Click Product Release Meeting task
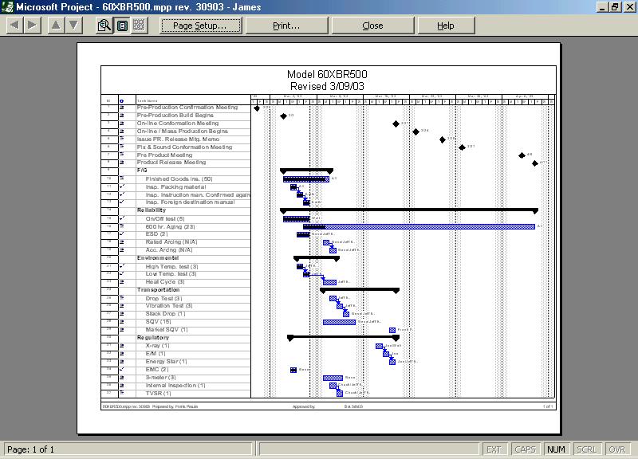Image resolution: width=638 pixels, height=459 pixels. [x=171, y=163]
